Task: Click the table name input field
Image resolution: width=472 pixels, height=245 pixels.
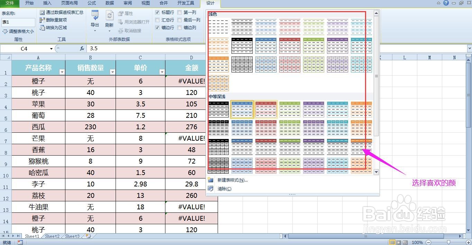Action: 18,22
